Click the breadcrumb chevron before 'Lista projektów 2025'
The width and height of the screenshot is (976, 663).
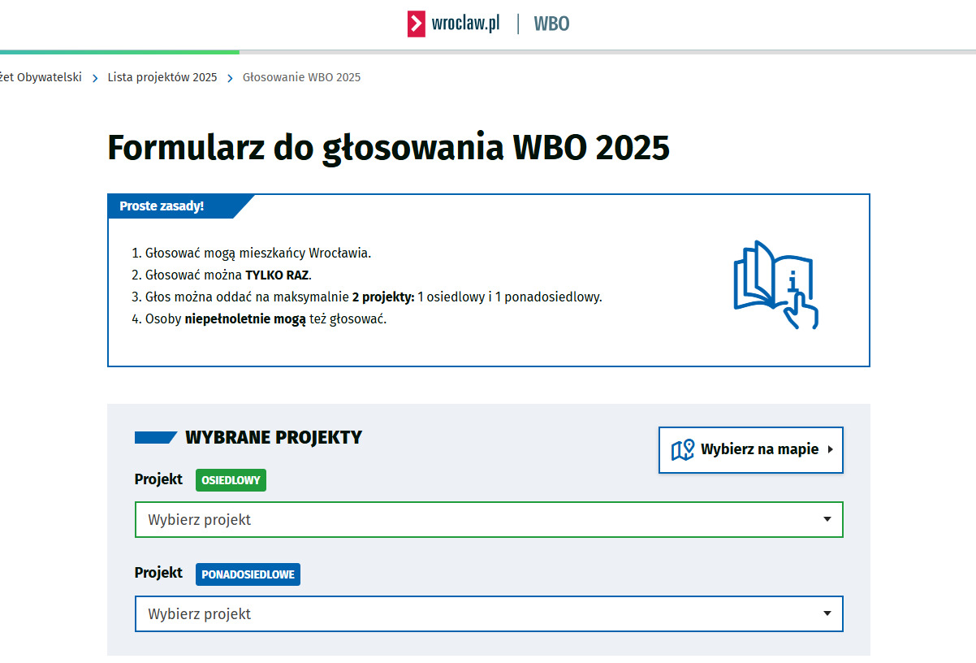point(95,78)
